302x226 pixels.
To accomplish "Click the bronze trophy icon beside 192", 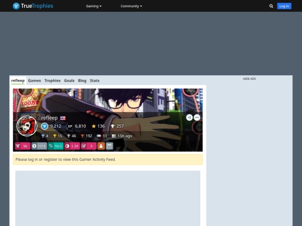I will coord(82,136).
